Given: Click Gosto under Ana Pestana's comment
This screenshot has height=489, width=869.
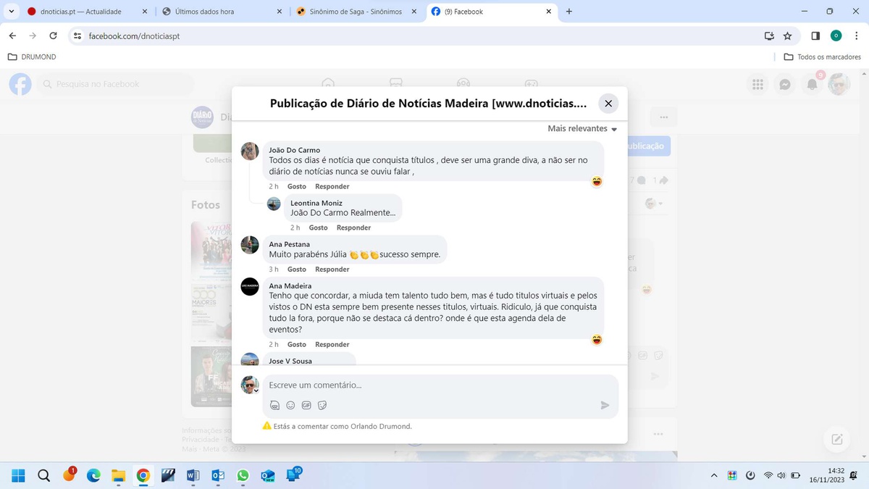Looking at the screenshot, I should (x=296, y=269).
